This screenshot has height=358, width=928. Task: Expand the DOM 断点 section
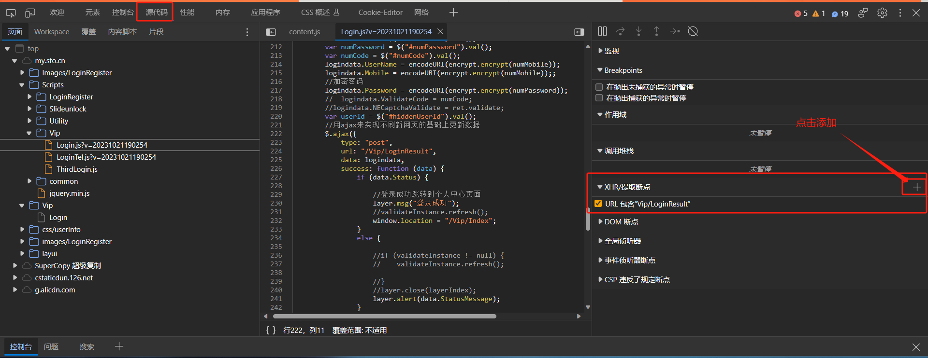click(600, 221)
